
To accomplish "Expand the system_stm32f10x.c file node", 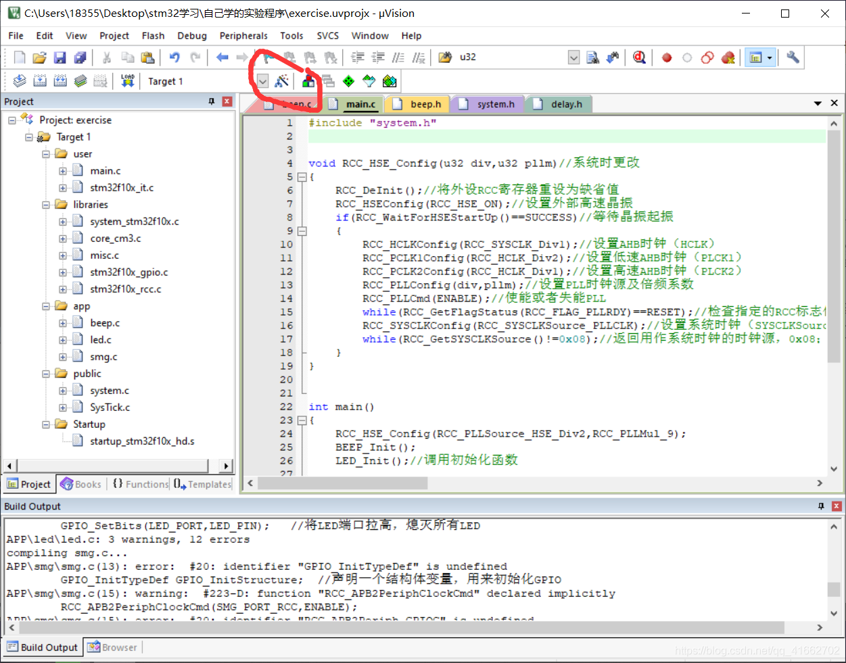I will click(x=63, y=222).
